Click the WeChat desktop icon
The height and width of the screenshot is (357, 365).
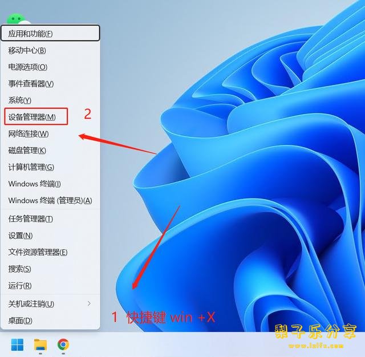[x=18, y=19]
